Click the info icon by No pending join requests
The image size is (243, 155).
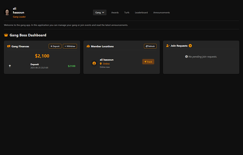pos(186,57)
